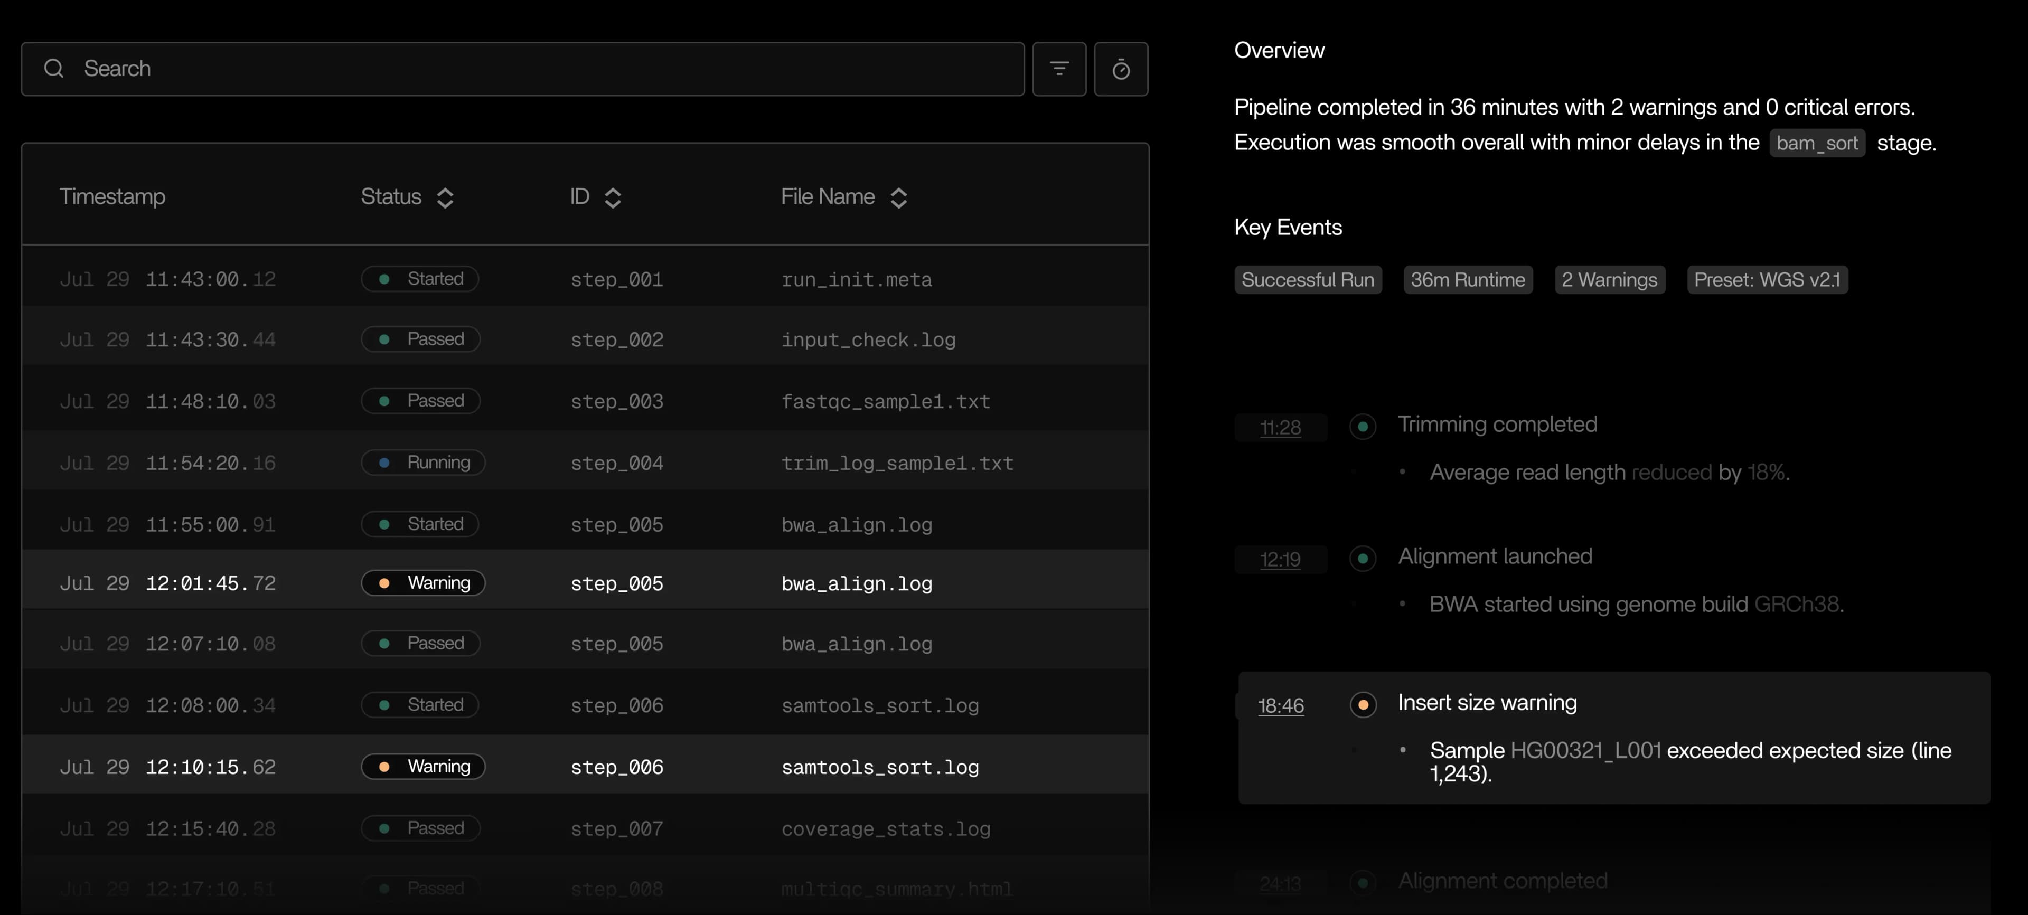
Task: Open the 12:19 timeline timestamp
Action: click(1280, 559)
